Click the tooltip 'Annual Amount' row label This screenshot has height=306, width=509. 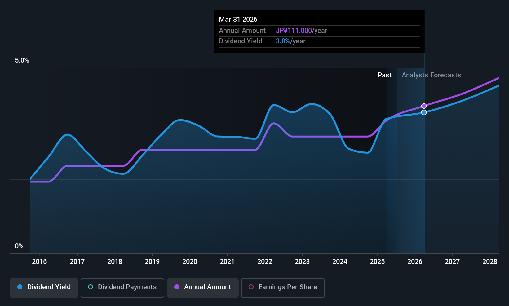click(242, 31)
